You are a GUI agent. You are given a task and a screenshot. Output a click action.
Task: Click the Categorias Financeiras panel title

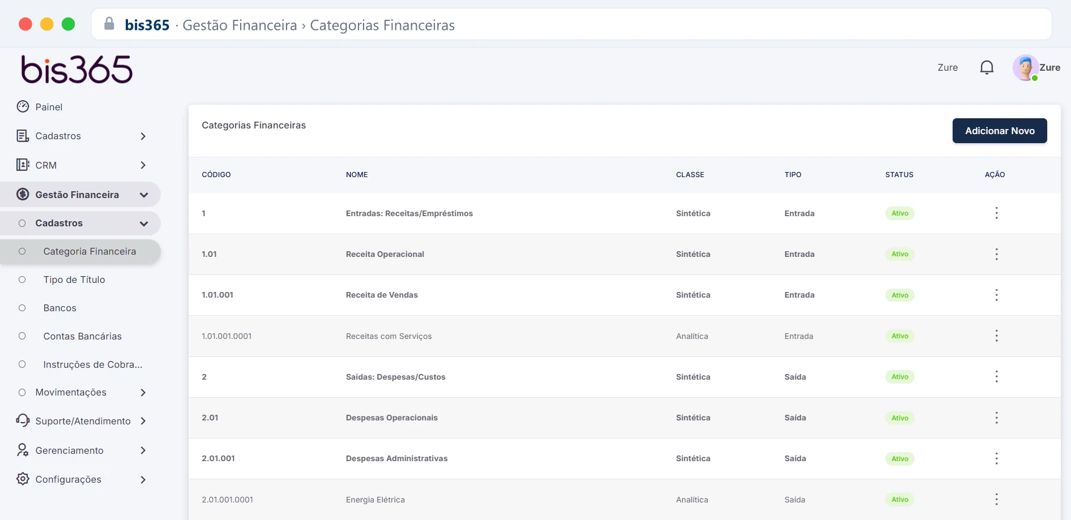point(254,125)
